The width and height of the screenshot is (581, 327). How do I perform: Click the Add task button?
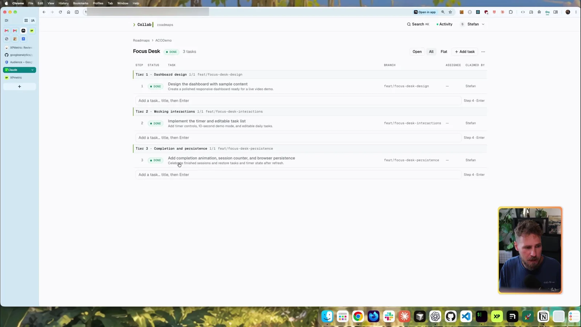[465, 52]
